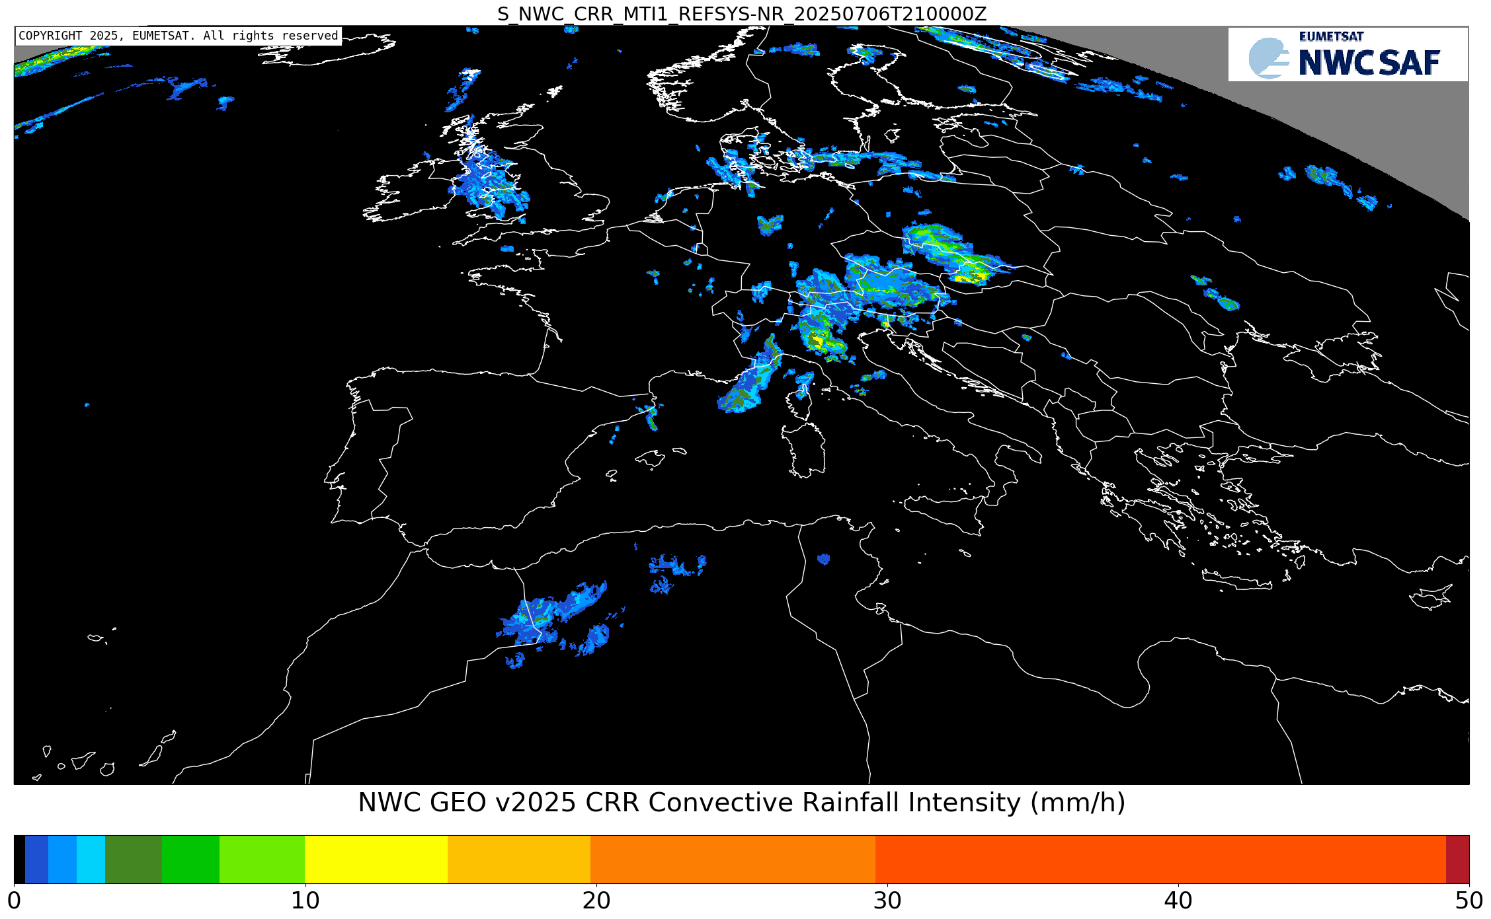
Task: Click the colorbar tick label 50
Action: pos(1469,901)
